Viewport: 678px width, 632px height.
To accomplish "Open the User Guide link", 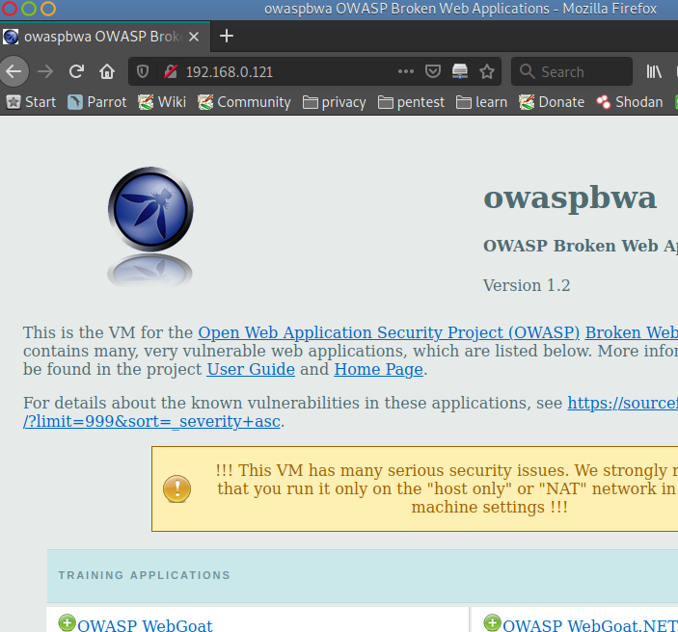I will point(251,369).
